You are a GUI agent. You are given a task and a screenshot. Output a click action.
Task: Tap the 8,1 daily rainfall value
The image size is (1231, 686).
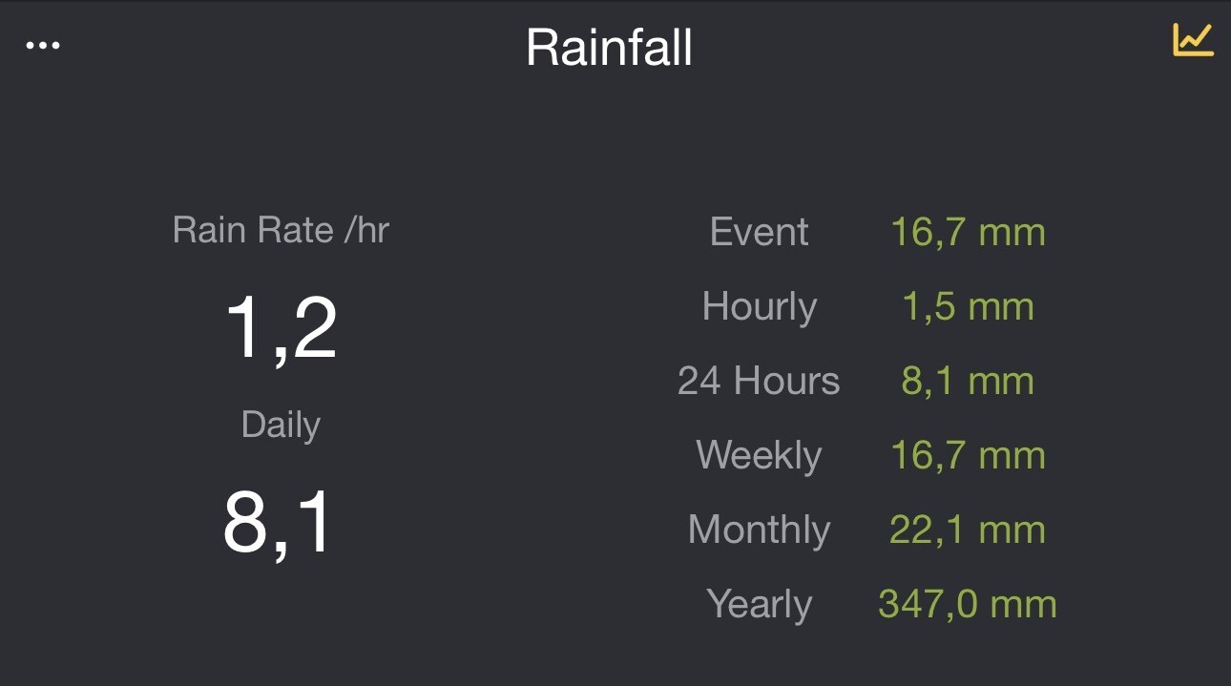pyautogui.click(x=279, y=523)
